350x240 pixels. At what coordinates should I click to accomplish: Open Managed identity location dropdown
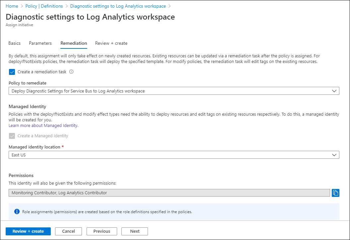(174, 155)
